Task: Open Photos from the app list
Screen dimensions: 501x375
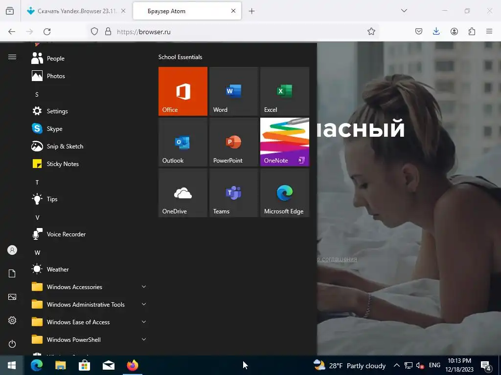Action: point(90,76)
